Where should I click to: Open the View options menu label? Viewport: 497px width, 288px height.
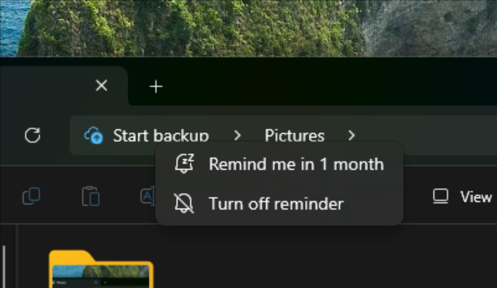[x=476, y=197]
